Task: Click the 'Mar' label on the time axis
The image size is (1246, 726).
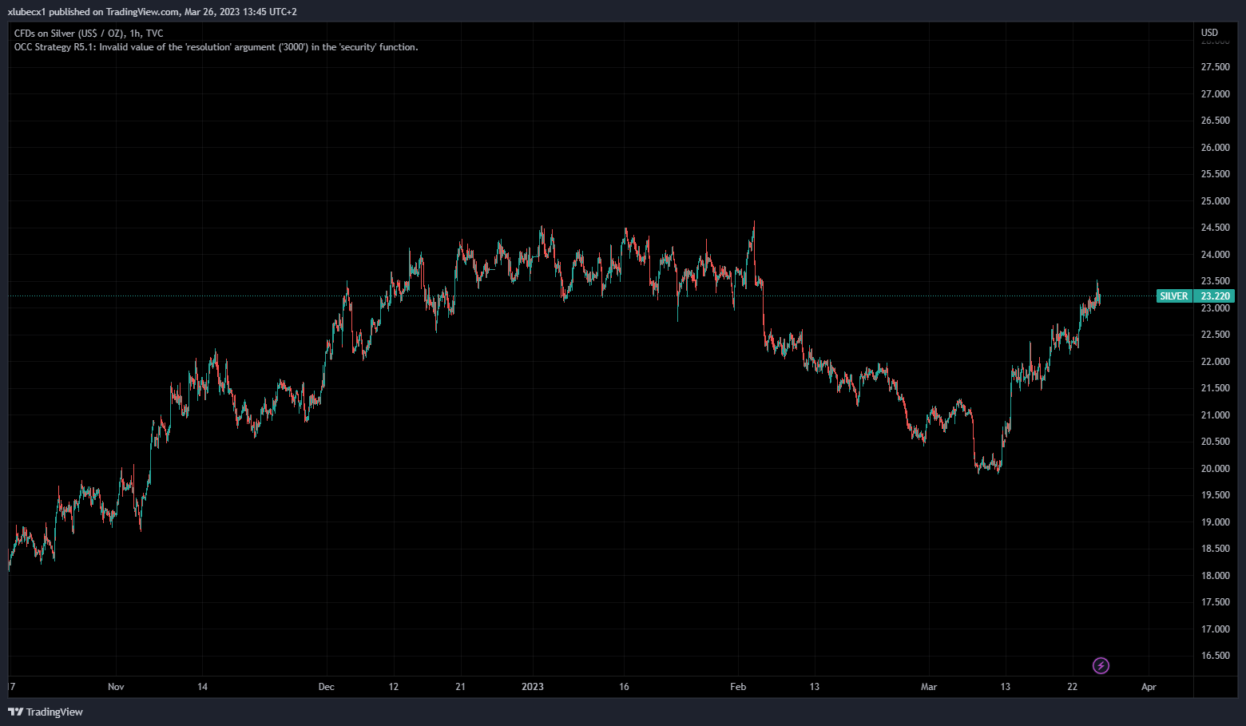Action: [x=928, y=687]
